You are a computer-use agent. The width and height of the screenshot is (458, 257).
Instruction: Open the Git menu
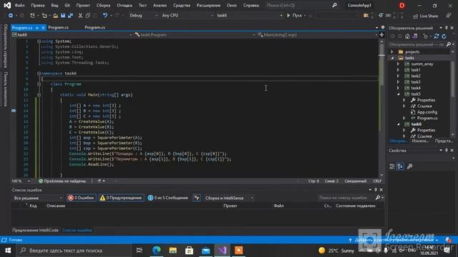(x=67, y=5)
